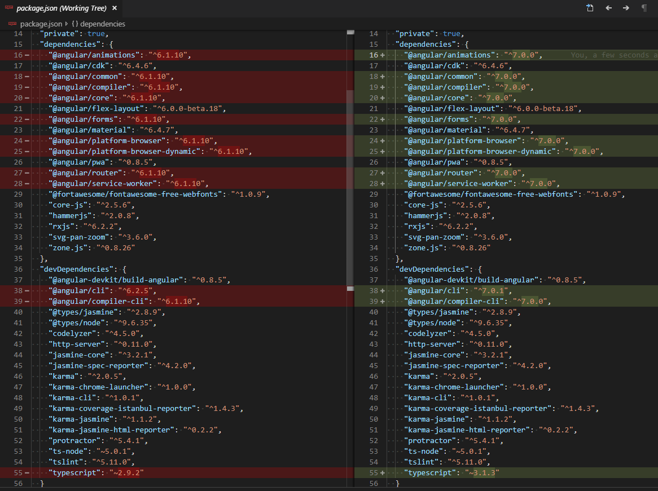Image resolution: width=658 pixels, height=491 pixels.
Task: Click "true" value in the modified pane
Action: coord(451,34)
